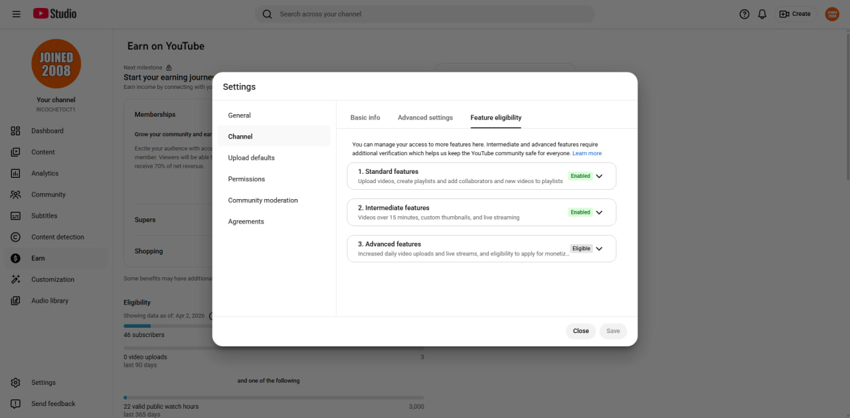Click the '46 subscribers' text

[144, 335]
